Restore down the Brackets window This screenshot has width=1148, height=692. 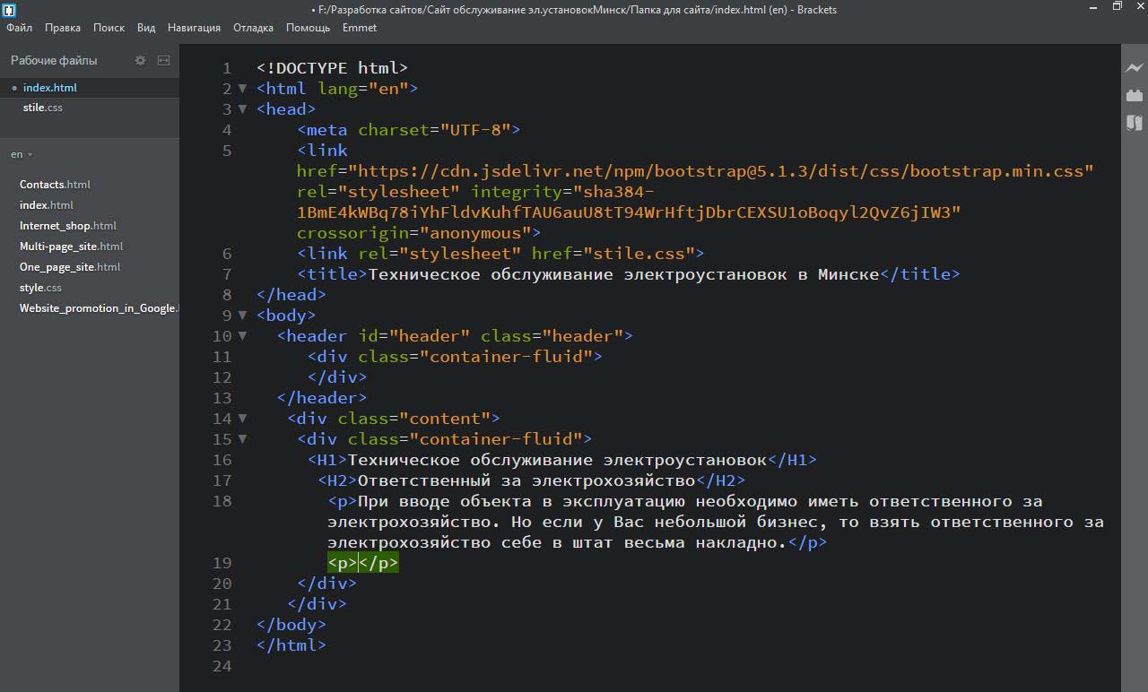[1117, 7]
